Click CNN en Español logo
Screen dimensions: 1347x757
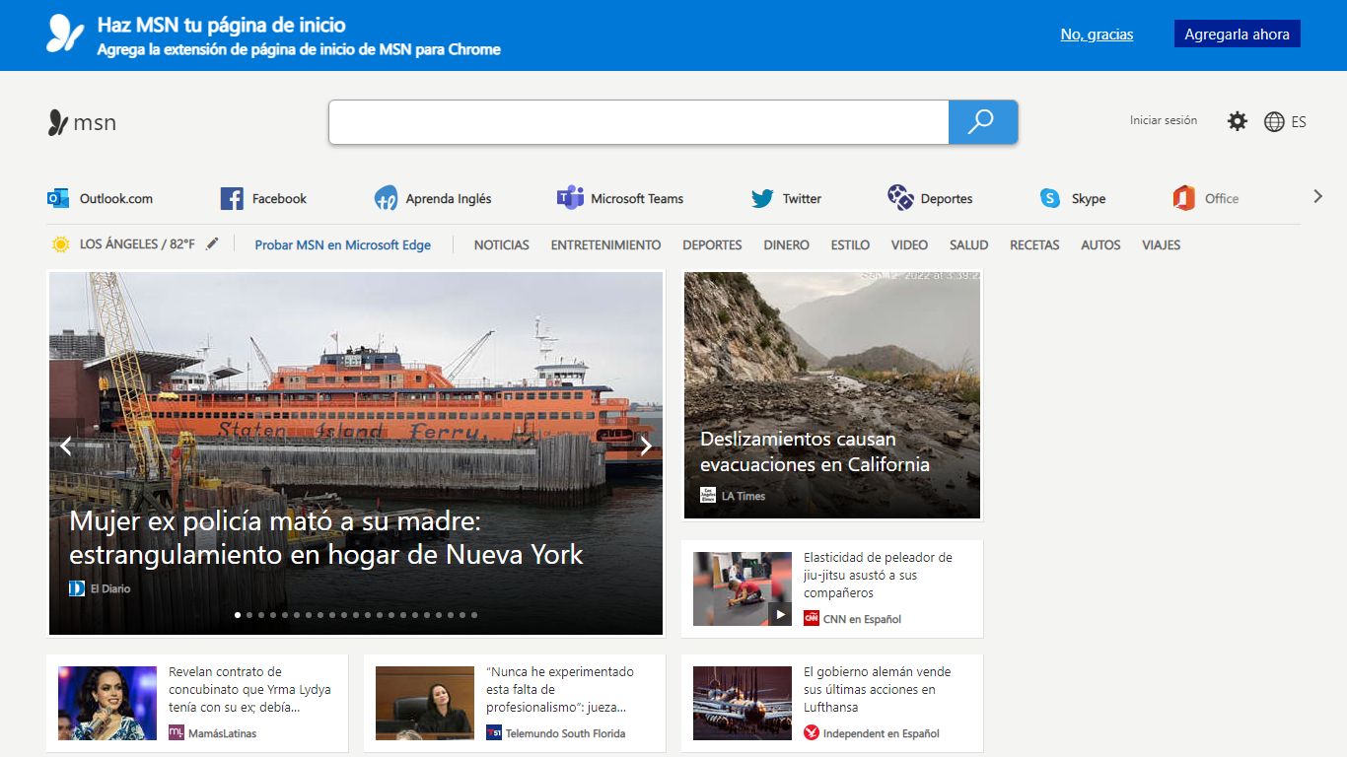[x=812, y=619]
